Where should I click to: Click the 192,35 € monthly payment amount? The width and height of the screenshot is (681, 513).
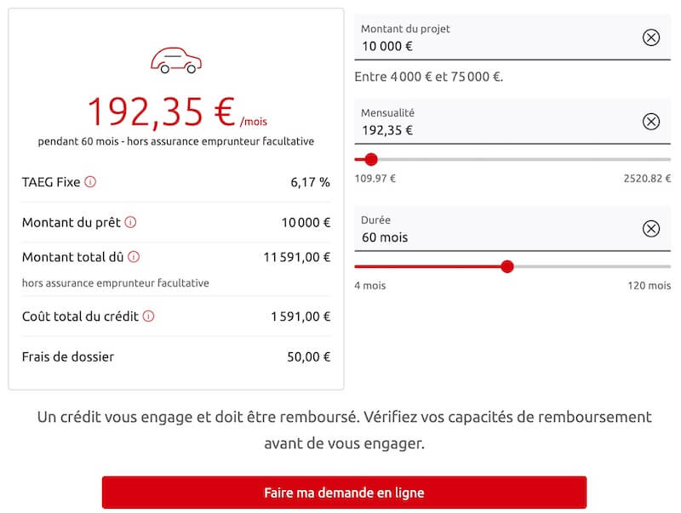(160, 111)
